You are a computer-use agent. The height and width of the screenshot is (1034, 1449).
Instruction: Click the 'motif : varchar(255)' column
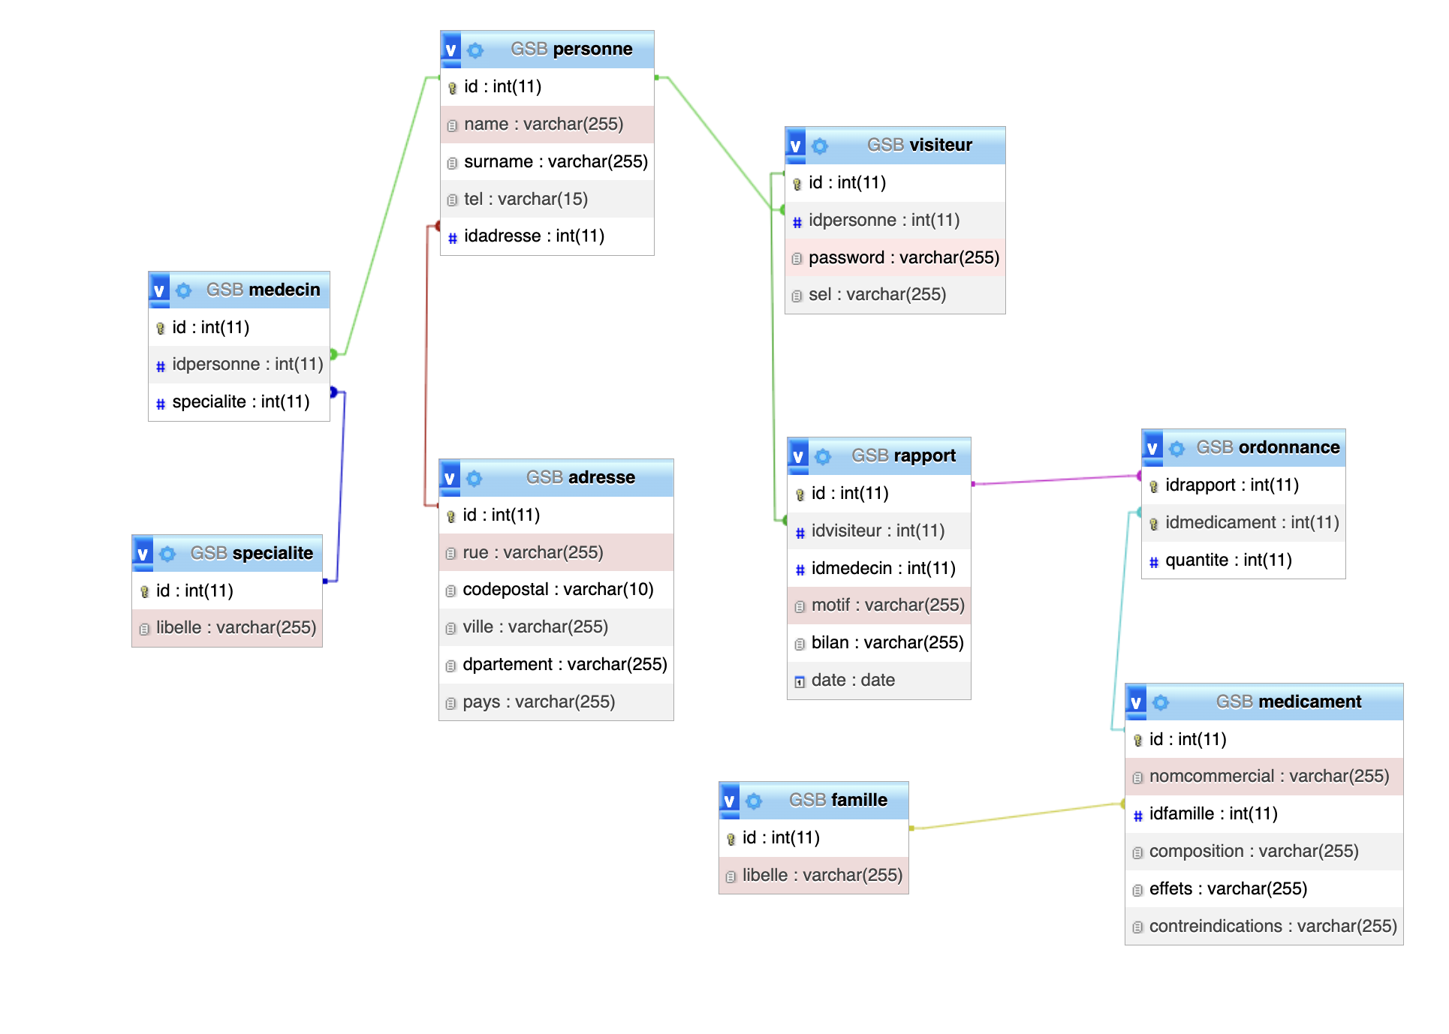(879, 605)
